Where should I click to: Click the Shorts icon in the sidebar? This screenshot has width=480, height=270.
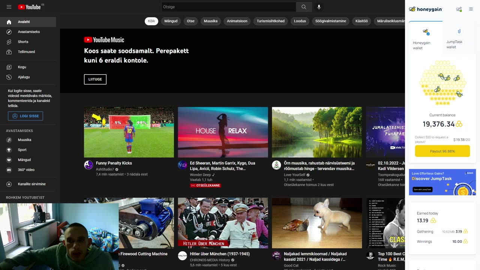(9, 42)
